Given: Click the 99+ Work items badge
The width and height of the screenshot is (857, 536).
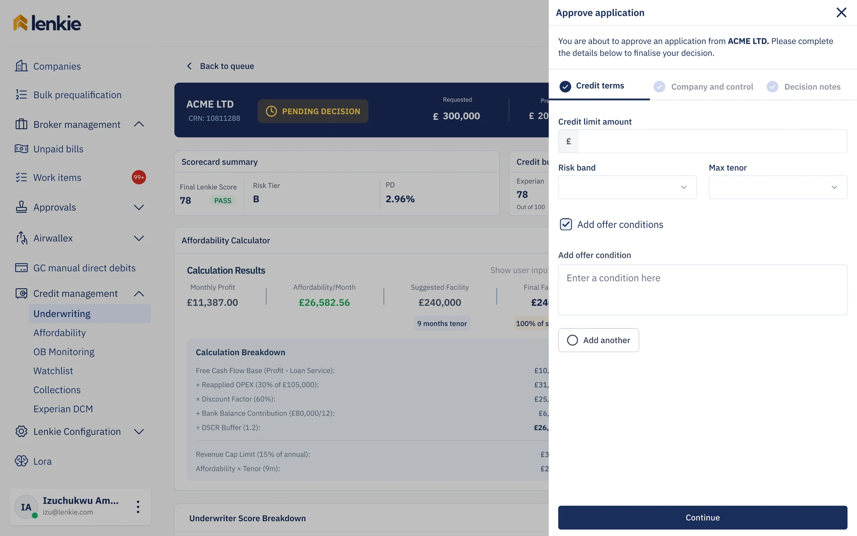Looking at the screenshot, I should pyautogui.click(x=139, y=177).
